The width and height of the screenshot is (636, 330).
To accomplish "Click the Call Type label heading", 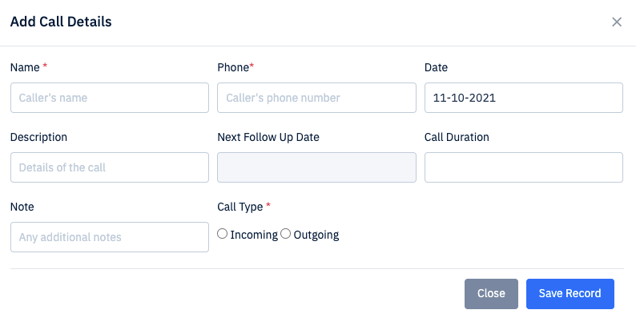I will pos(240,207).
